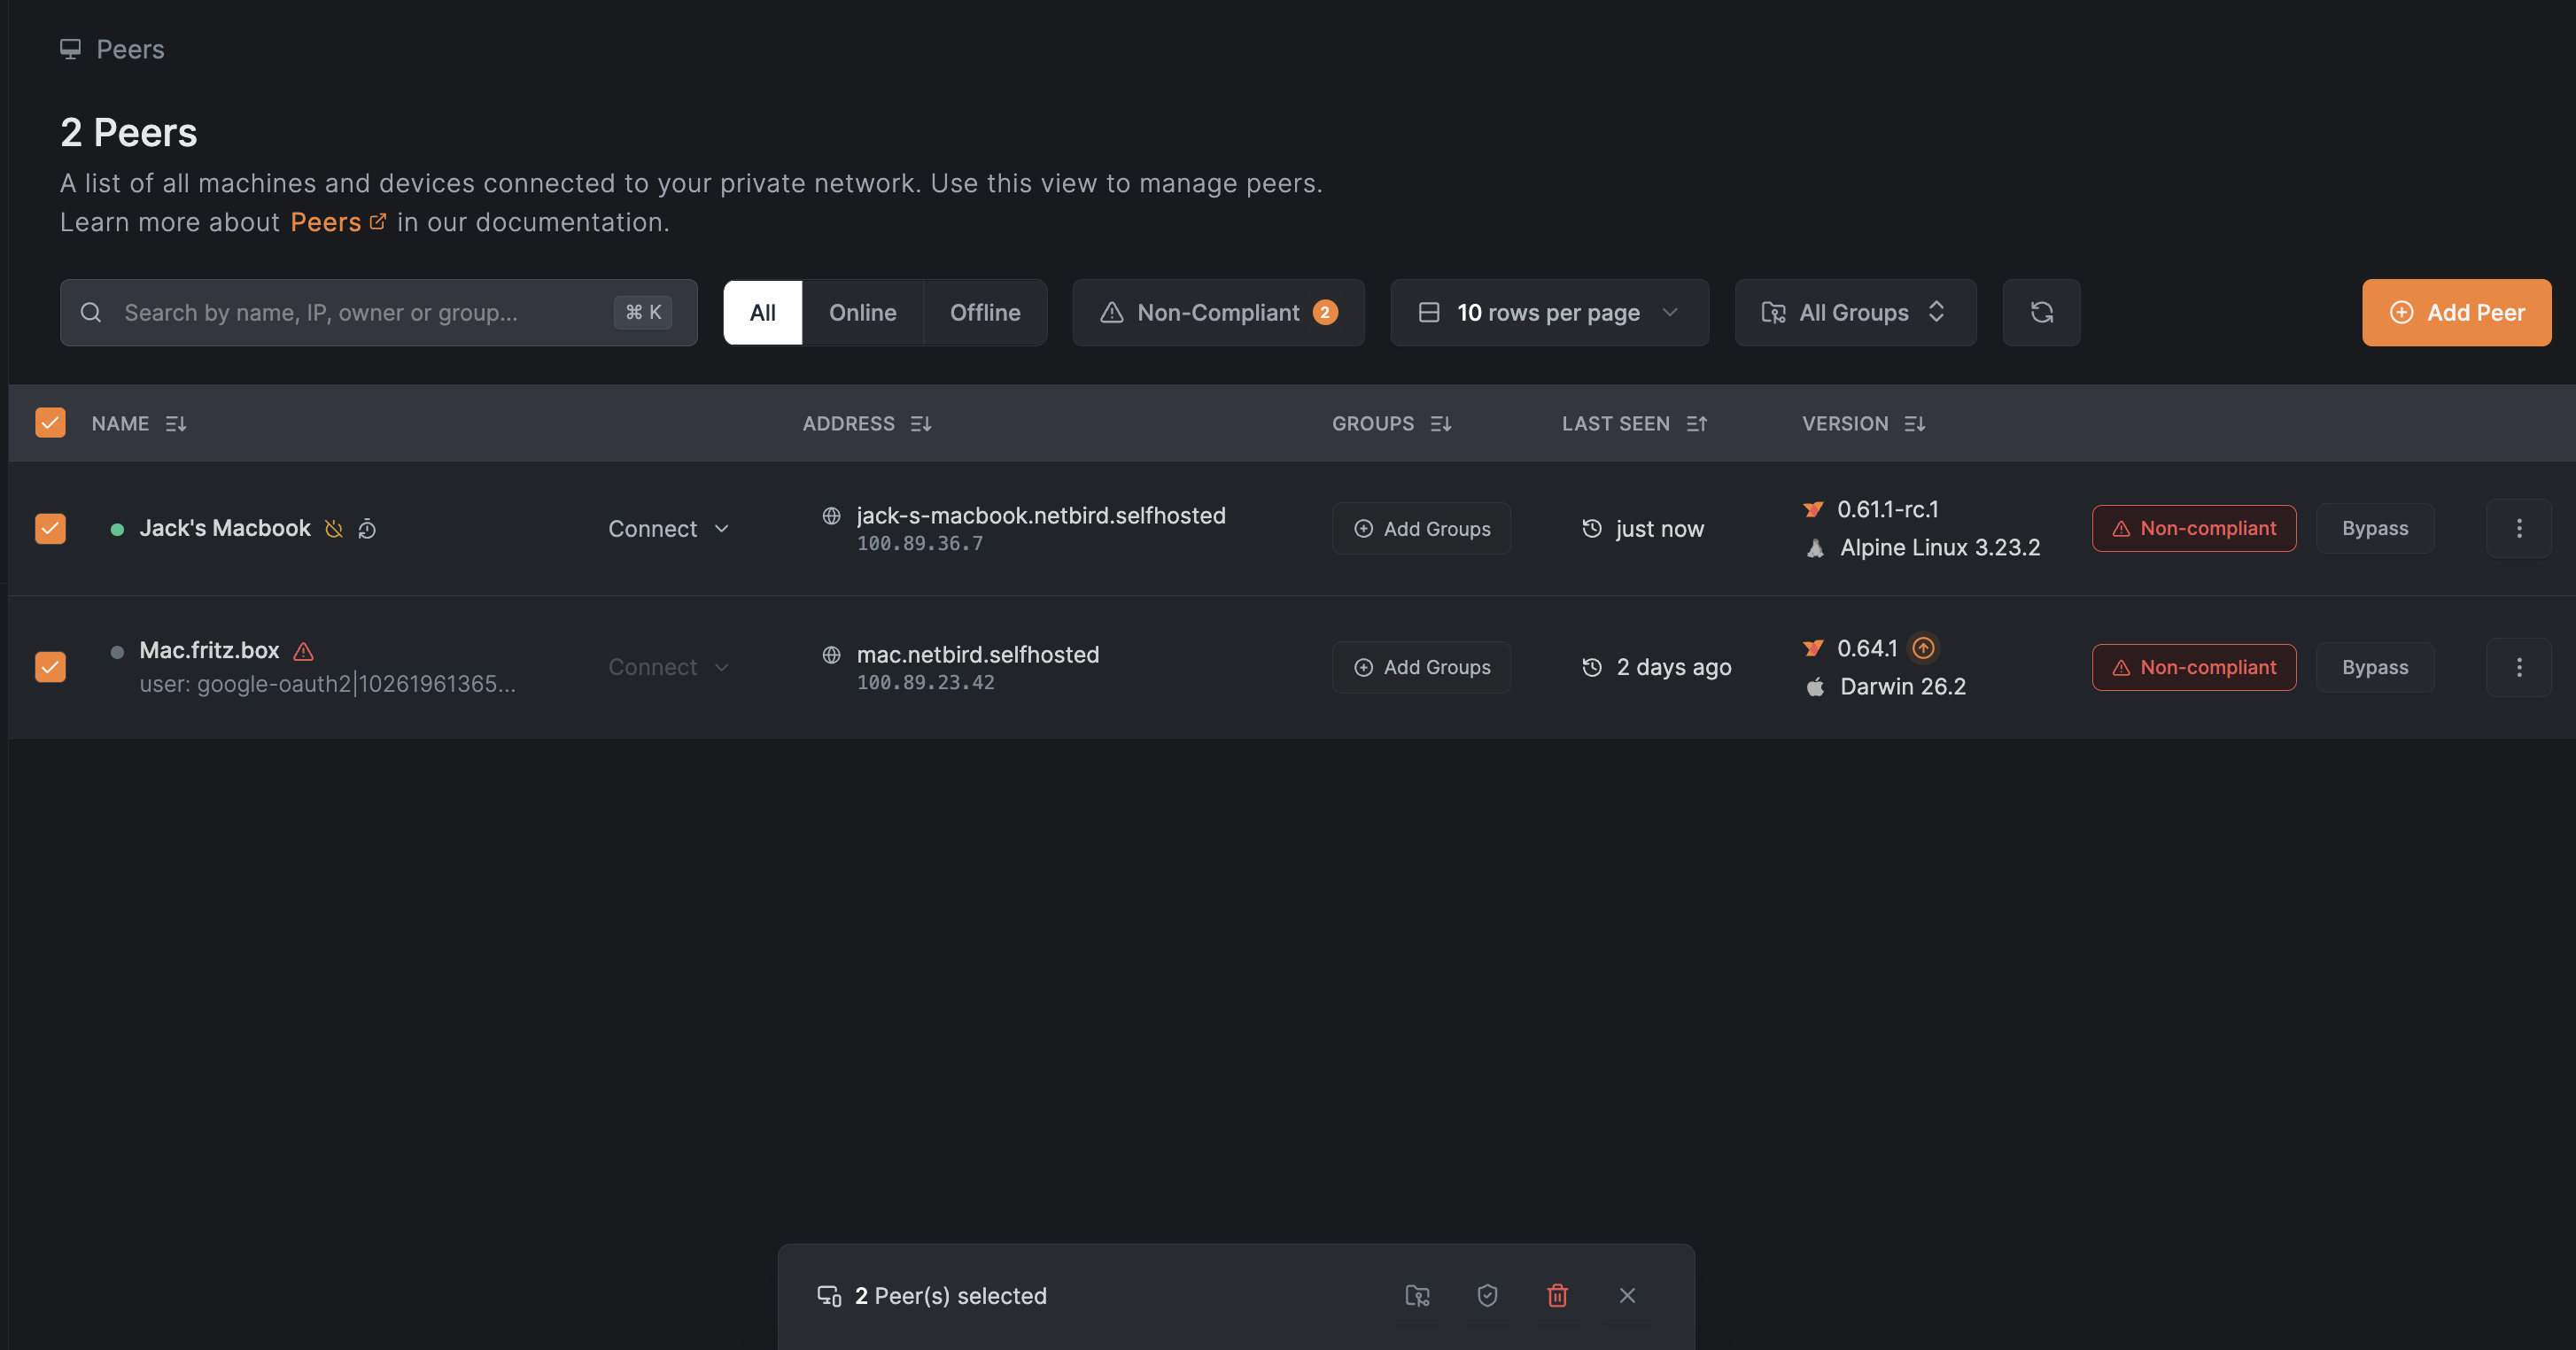Deselect the Mac.fritz.box row checkbox
Viewport: 2576px width, 1350px height.
(x=50, y=667)
